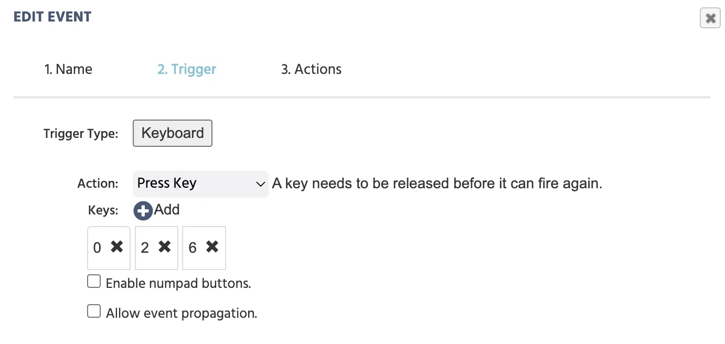The image size is (725, 344).
Task: Delete key 6 using its X icon
Action: (212, 246)
